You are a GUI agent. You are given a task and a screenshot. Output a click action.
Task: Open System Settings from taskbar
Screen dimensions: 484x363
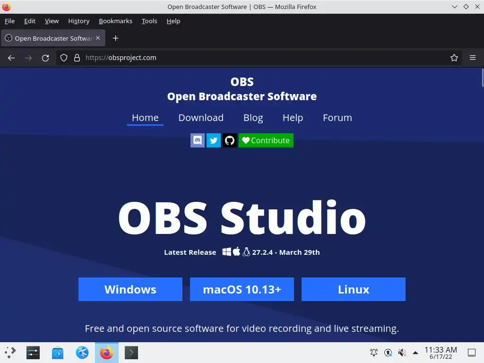click(x=33, y=353)
